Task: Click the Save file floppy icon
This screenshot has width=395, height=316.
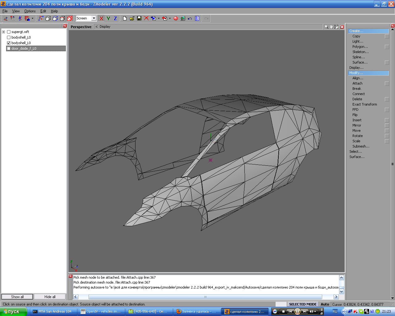Action: pos(139,19)
